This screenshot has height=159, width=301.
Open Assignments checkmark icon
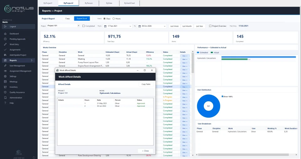click(5, 50)
